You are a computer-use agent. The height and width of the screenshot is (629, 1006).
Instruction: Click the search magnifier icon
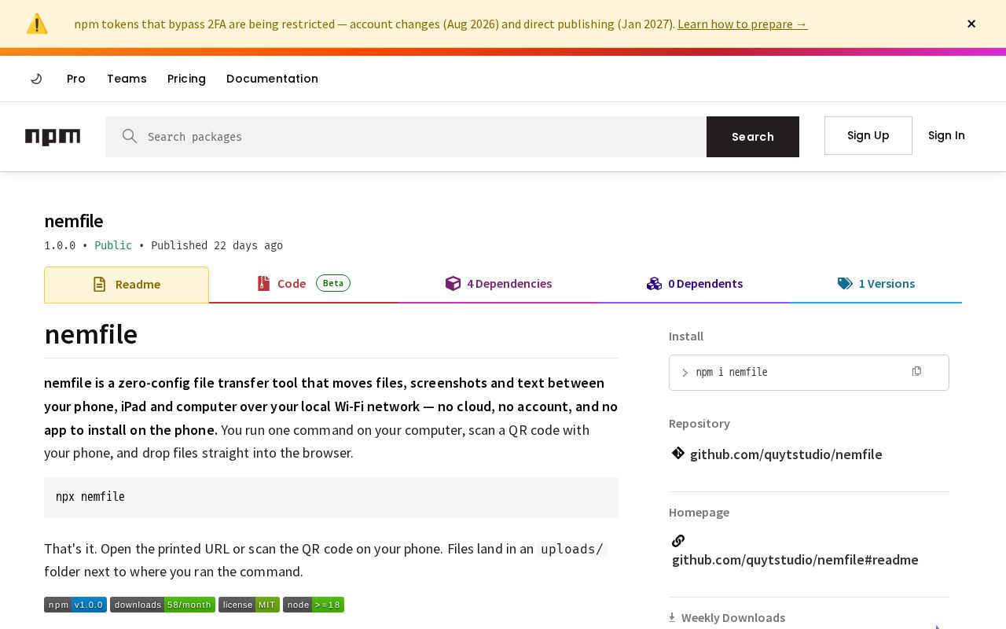click(x=130, y=137)
